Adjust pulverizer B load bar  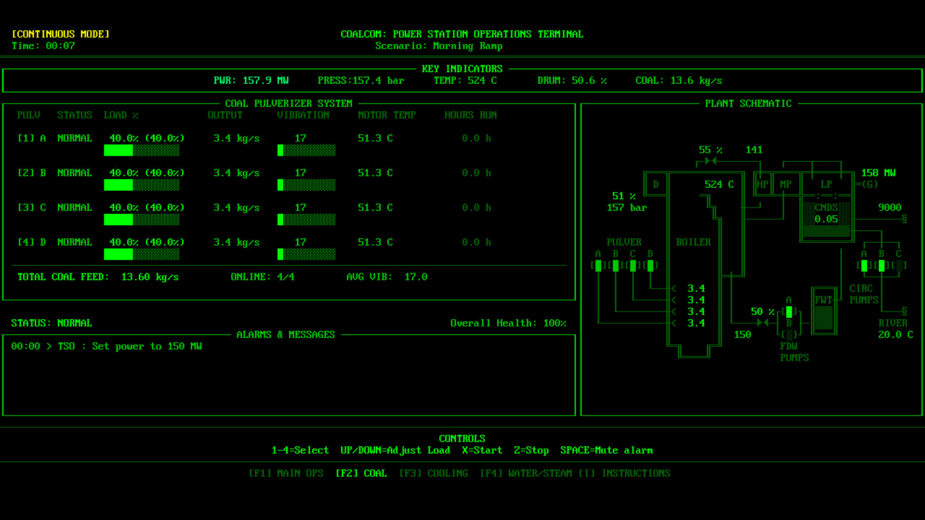click(x=141, y=185)
